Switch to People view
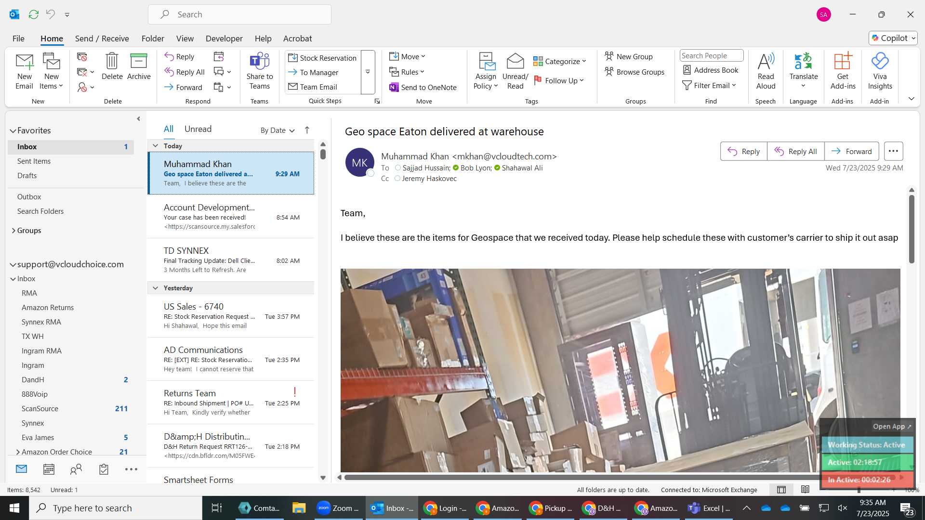 click(x=76, y=469)
